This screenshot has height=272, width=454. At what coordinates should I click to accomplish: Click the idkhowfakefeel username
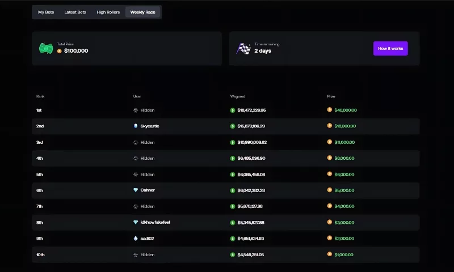click(x=155, y=222)
